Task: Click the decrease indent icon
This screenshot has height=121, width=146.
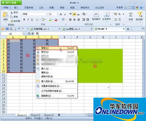Action: [84, 20]
